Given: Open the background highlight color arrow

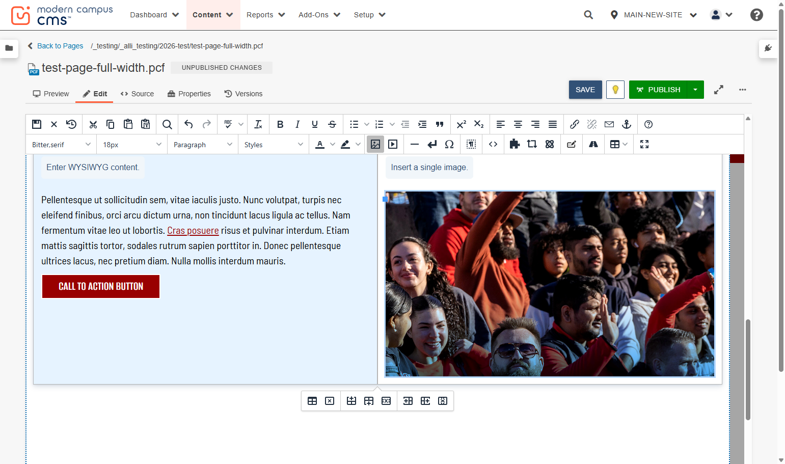Looking at the screenshot, I should point(358,144).
